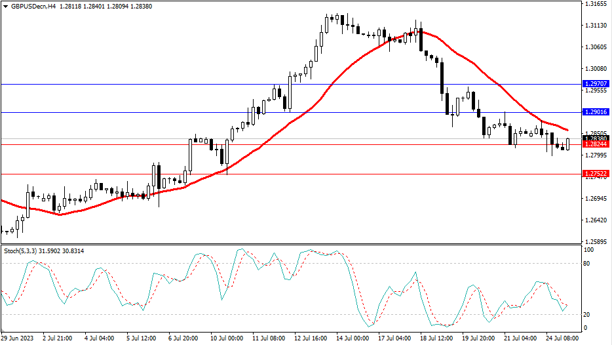The width and height of the screenshot is (612, 345).
Task: Click the 80 level on stochastic scale
Action: (588, 264)
